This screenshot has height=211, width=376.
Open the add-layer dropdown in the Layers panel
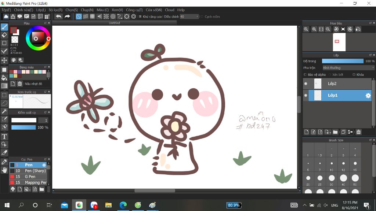pos(327,132)
